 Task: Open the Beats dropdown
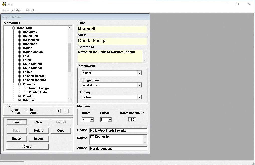click(92, 120)
